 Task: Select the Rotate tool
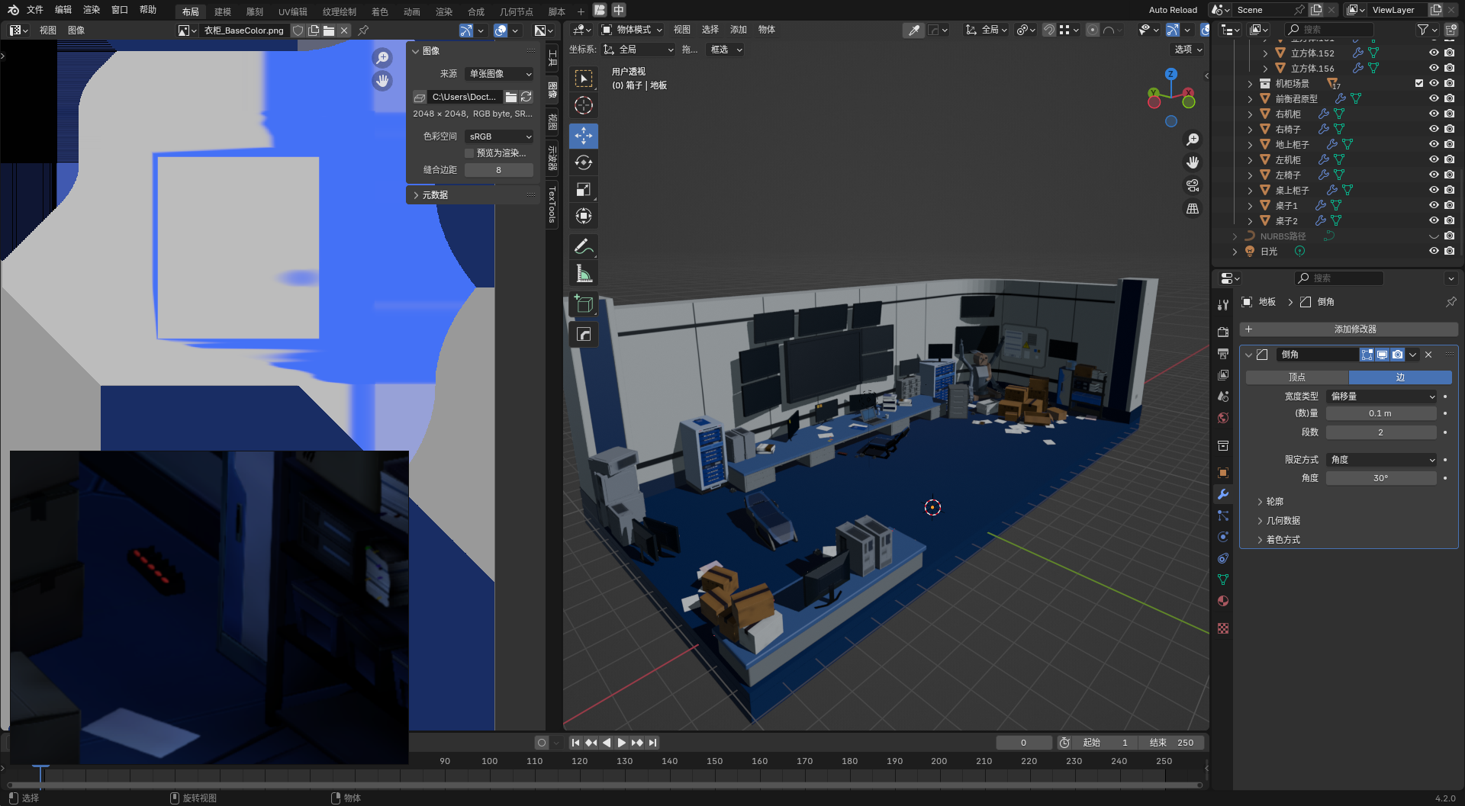point(584,162)
